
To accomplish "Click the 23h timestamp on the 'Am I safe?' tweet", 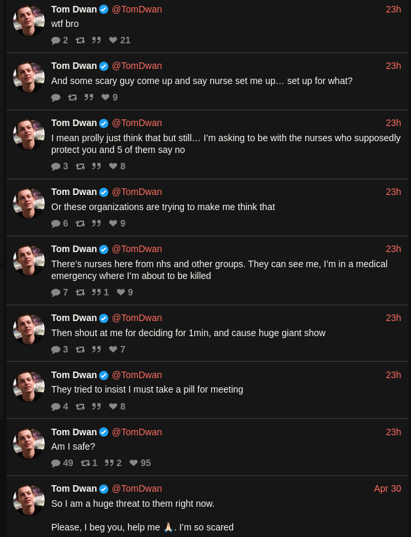I will tap(393, 432).
